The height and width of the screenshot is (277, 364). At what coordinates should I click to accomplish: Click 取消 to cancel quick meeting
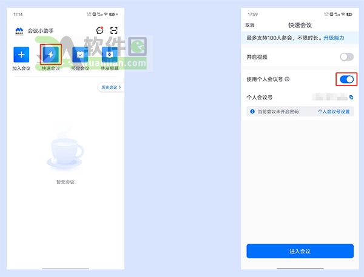point(250,25)
